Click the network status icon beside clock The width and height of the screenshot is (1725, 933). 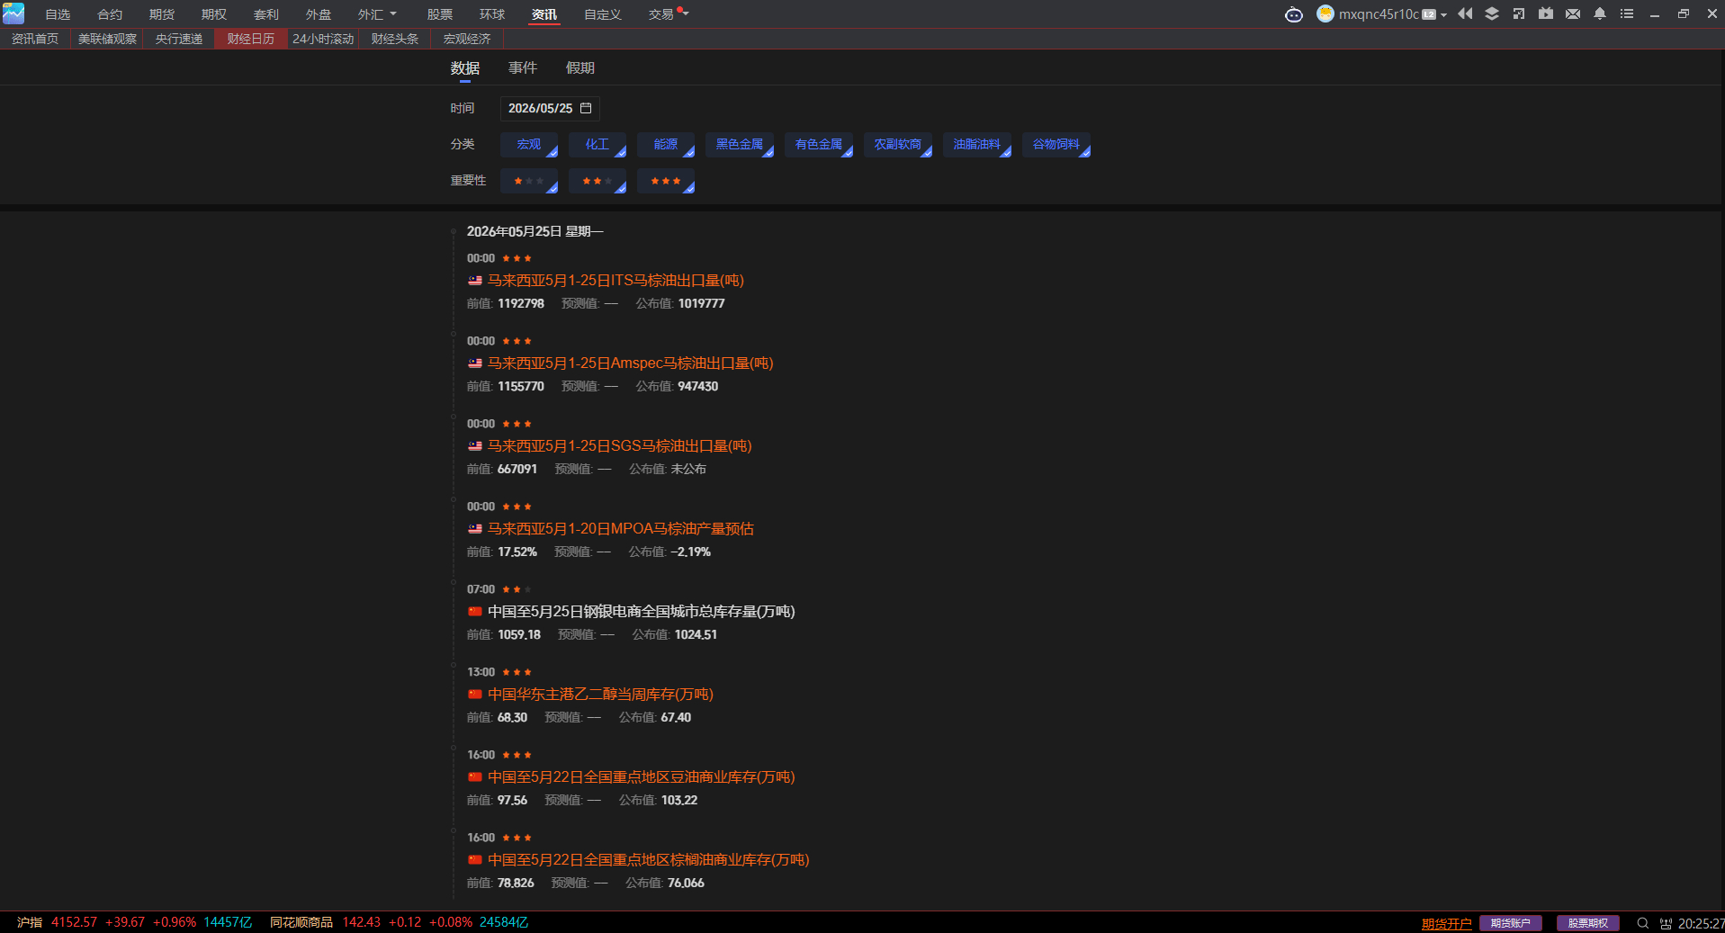[x=1666, y=923]
